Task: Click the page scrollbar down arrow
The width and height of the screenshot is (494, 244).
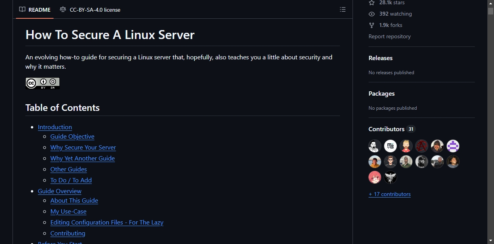Action: pyautogui.click(x=490, y=240)
